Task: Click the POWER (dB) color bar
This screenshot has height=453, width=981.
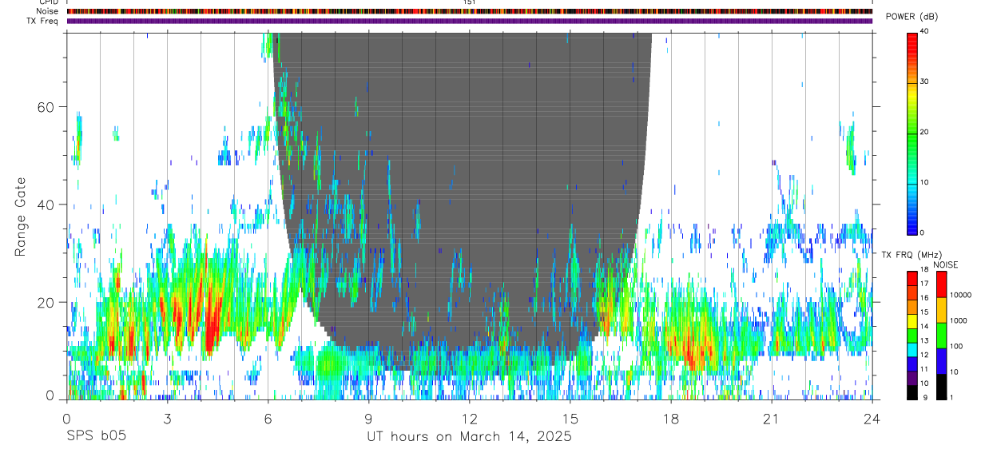Action: (x=911, y=133)
